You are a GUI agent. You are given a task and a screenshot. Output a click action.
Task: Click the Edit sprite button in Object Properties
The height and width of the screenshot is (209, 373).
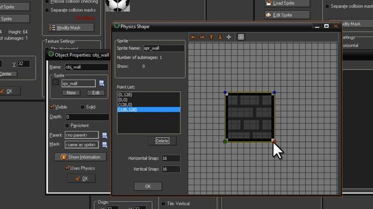click(x=96, y=93)
